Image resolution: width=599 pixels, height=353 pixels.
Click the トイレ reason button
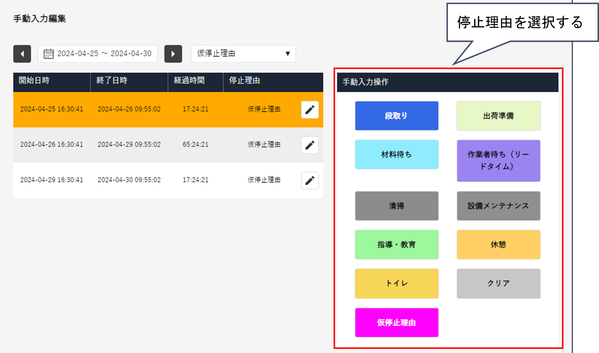click(x=396, y=283)
